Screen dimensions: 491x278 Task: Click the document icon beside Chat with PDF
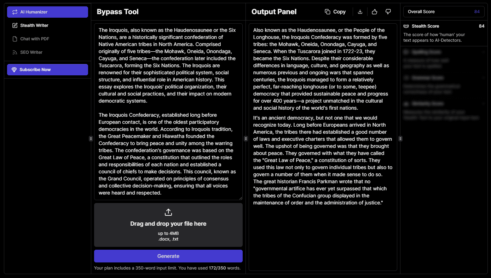coord(15,39)
